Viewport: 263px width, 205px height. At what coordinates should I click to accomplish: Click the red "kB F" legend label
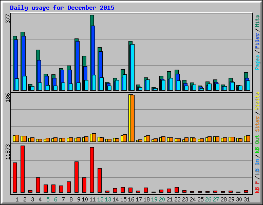[257, 187]
